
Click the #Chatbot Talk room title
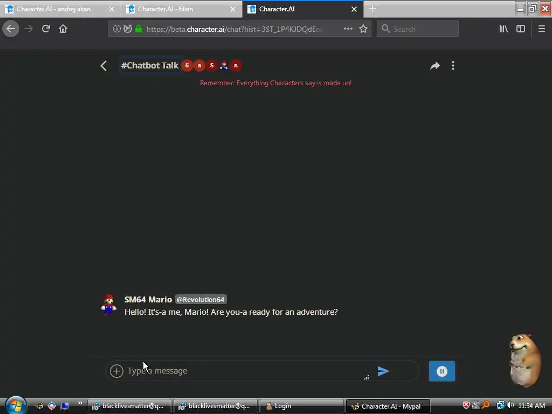pos(150,65)
